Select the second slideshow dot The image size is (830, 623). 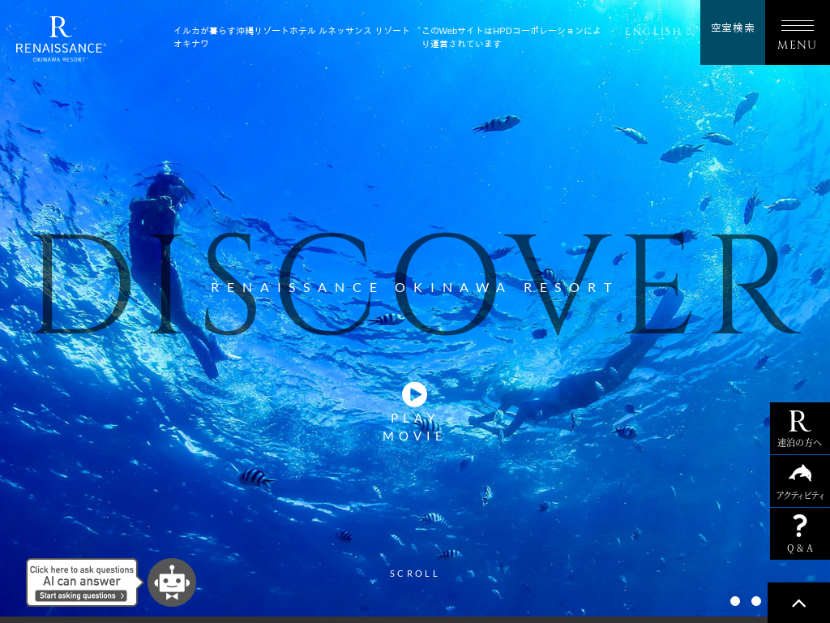756,601
